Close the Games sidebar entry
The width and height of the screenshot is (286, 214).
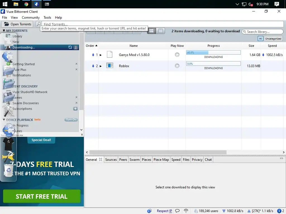point(77,97)
